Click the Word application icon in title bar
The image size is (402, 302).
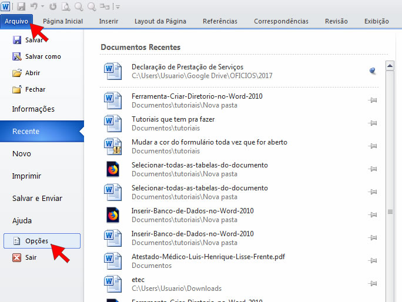click(x=5, y=6)
